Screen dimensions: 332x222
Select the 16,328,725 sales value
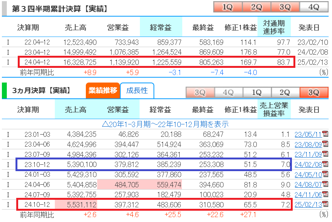[80, 62]
